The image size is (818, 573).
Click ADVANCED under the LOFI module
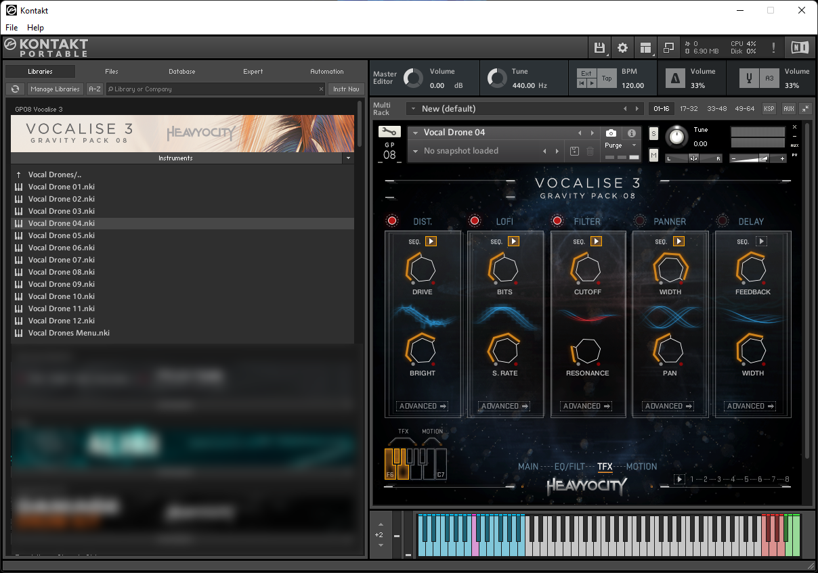coord(504,407)
